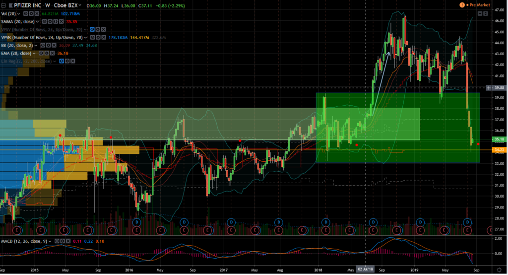Expand the Lin Reg indicator menu arrow
The image size is (508, 275).
(55, 61)
